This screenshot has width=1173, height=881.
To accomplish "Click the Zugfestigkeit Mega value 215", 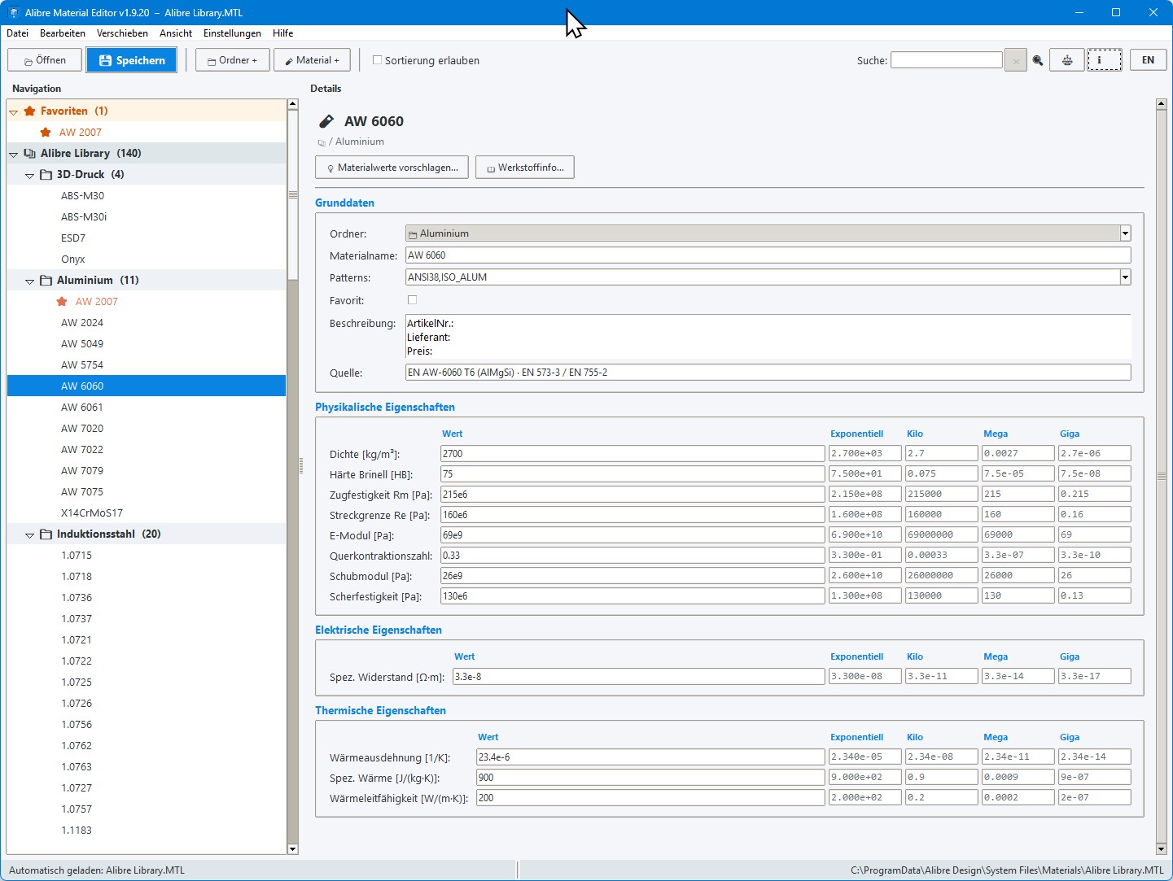I will (1018, 494).
